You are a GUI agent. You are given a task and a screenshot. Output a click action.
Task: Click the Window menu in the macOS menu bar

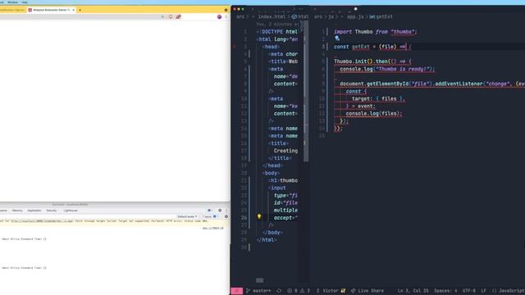(x=12, y=2)
